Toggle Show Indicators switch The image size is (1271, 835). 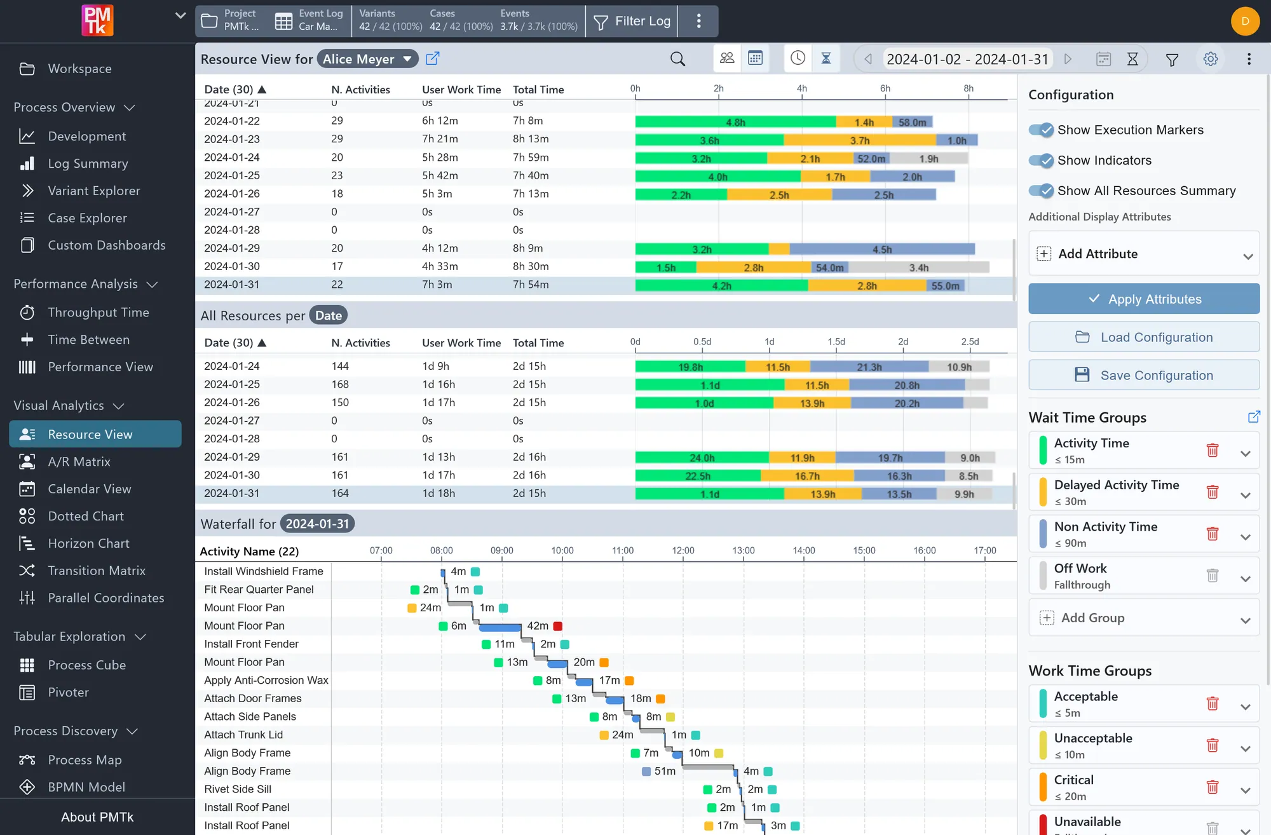pos(1042,160)
